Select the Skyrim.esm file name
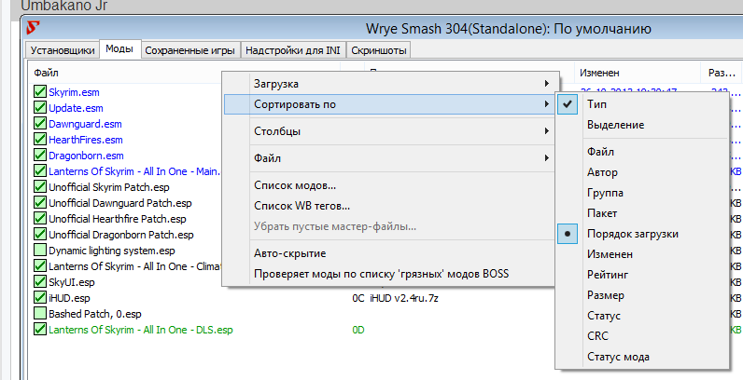 [x=74, y=92]
